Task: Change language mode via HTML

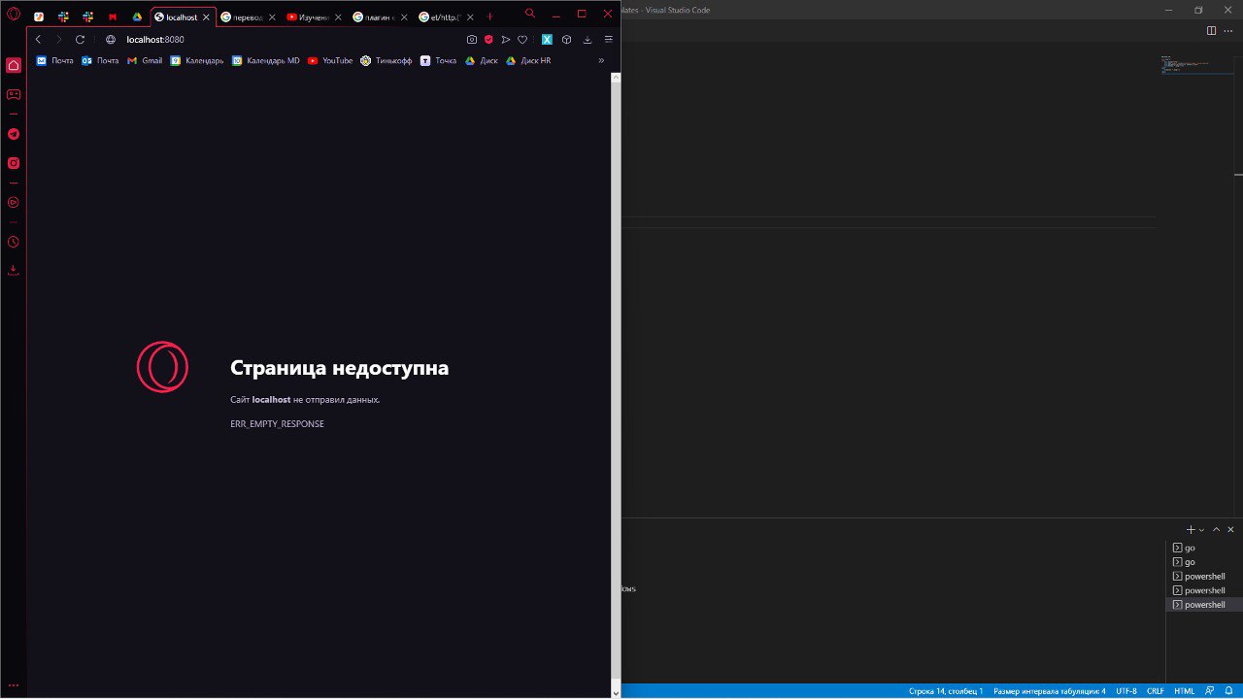Action: coord(1185,691)
